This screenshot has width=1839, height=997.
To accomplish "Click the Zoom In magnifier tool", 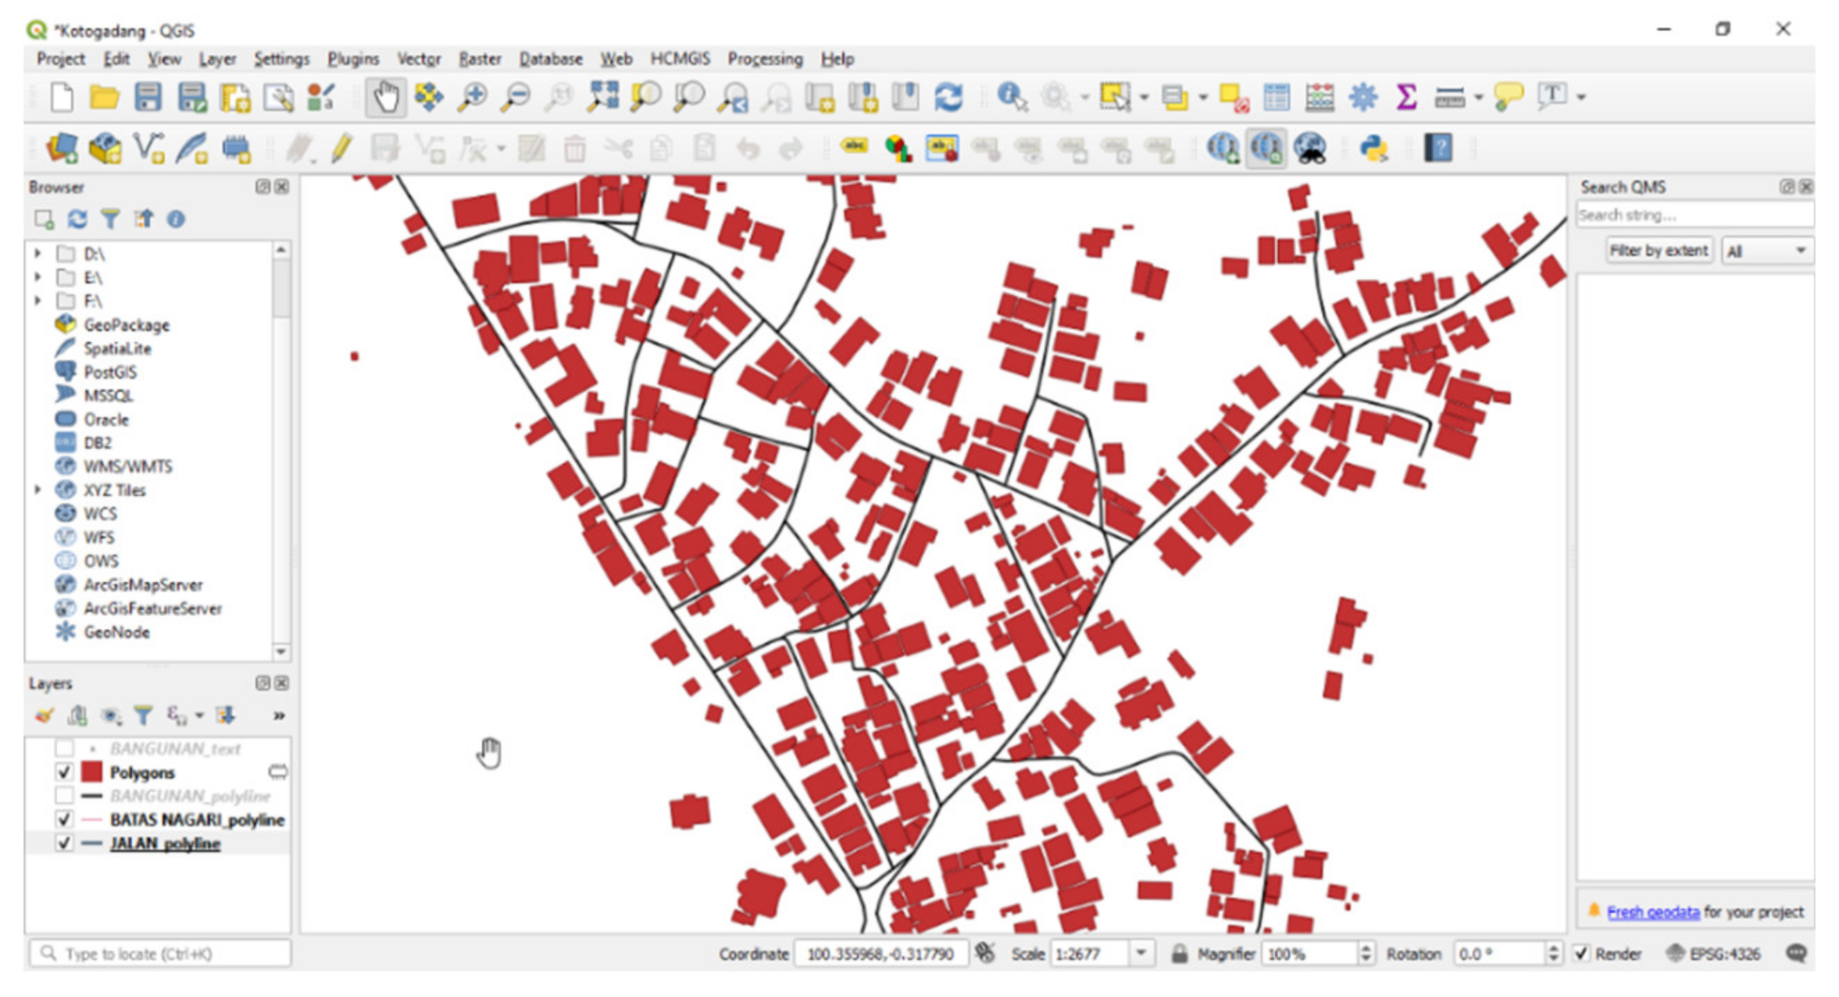I will click(x=472, y=97).
